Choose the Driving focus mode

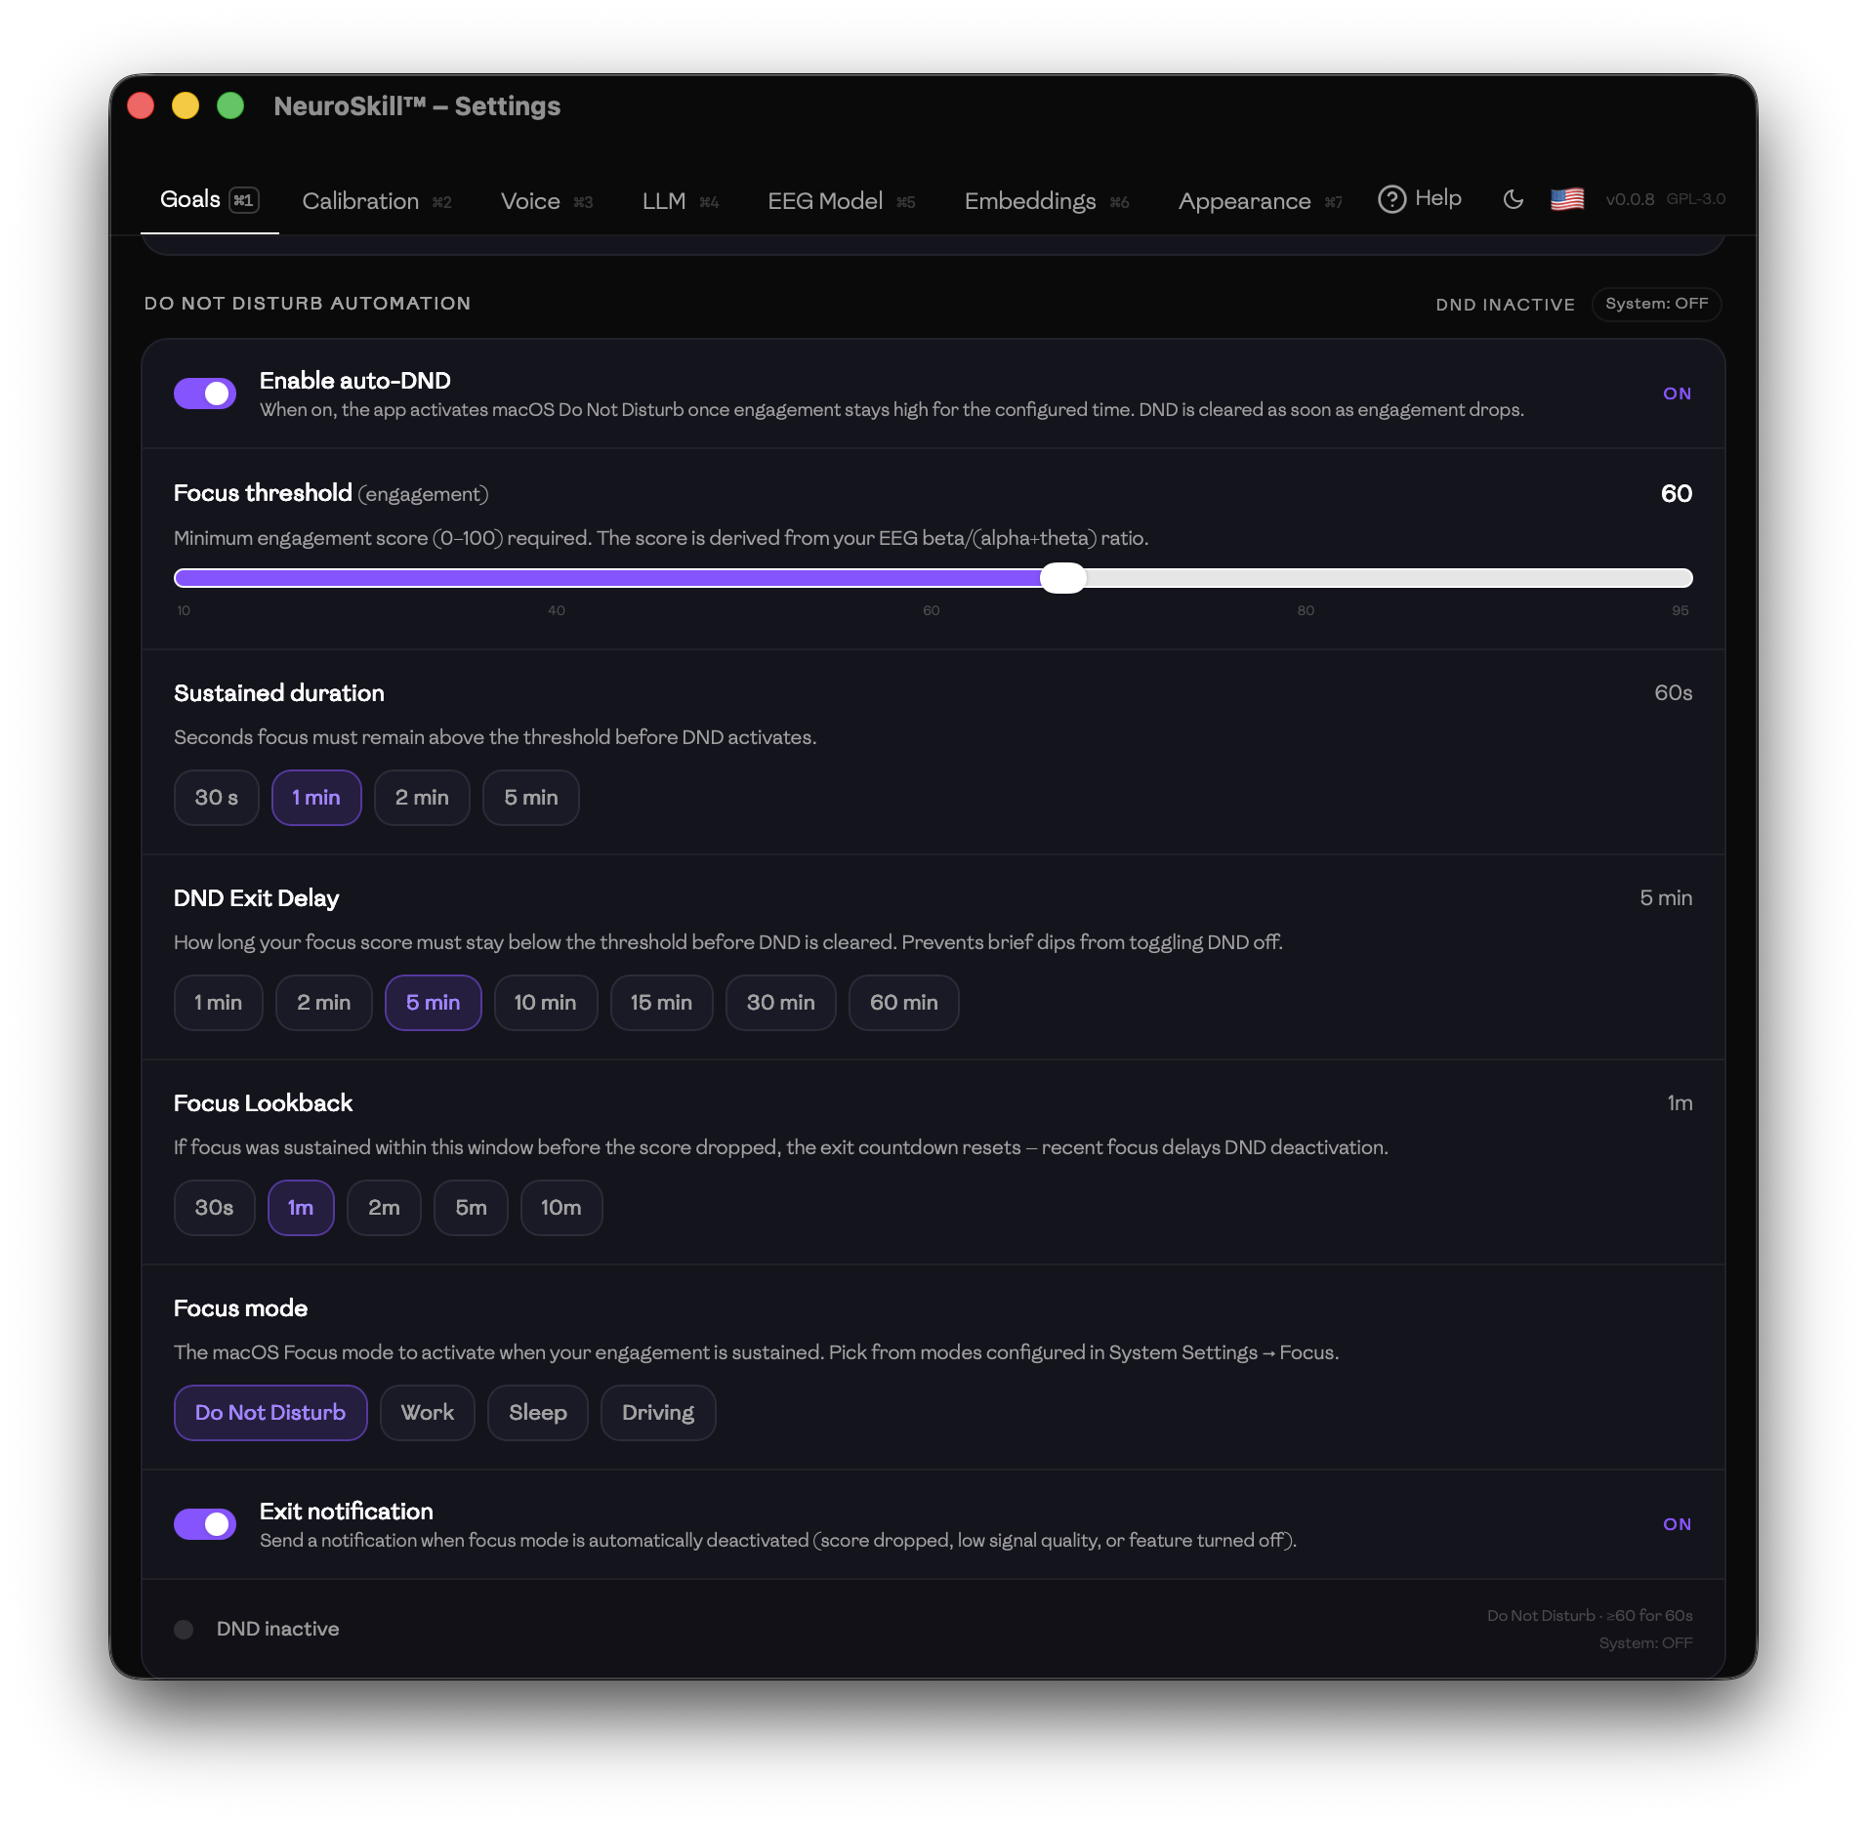657,1412
